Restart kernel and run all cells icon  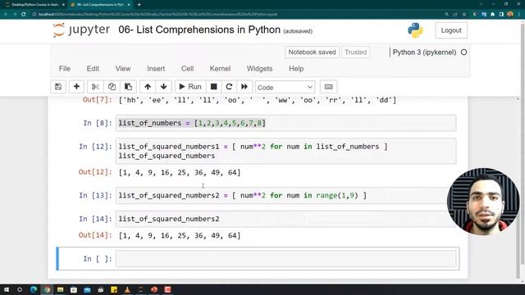[x=244, y=87]
